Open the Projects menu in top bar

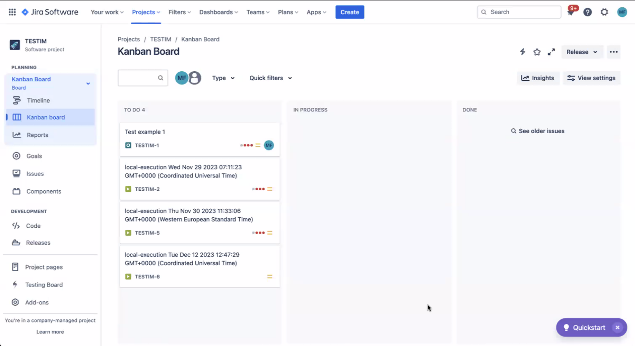coord(146,12)
